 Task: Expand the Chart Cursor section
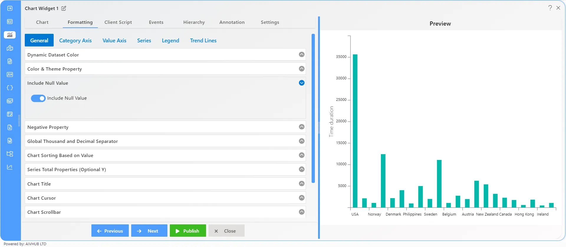(302, 198)
